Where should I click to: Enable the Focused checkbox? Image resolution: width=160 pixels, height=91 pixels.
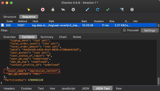point(124,30)
